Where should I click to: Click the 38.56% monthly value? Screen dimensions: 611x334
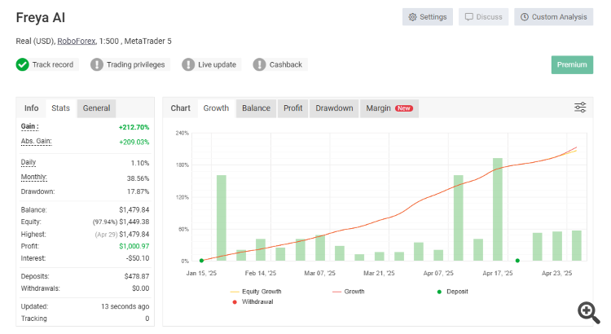138,178
